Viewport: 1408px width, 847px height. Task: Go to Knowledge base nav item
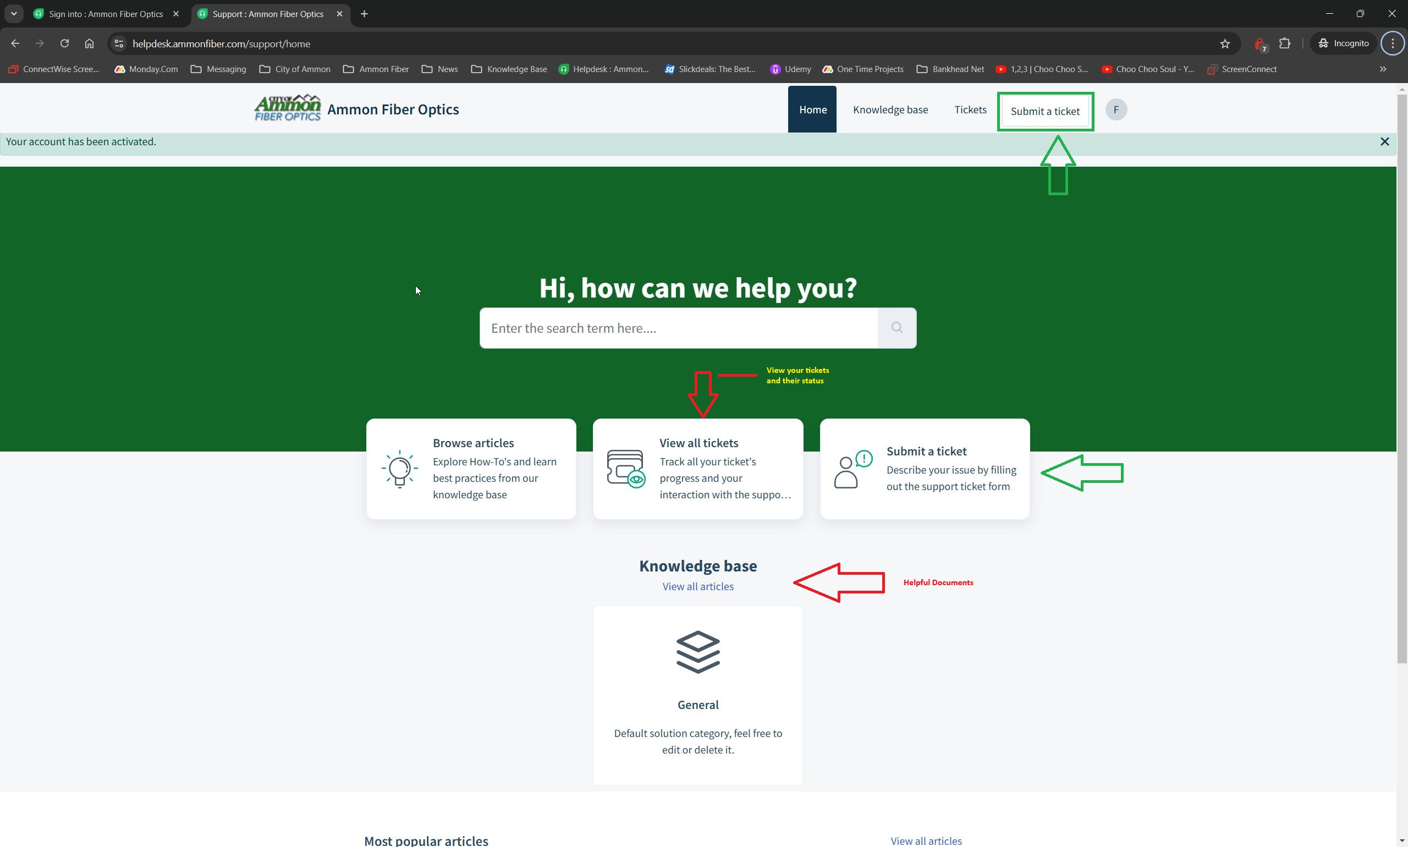pos(890,109)
